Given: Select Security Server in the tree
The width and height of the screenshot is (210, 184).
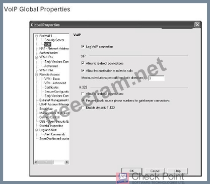Looking at the screenshot, I should 54,40.
